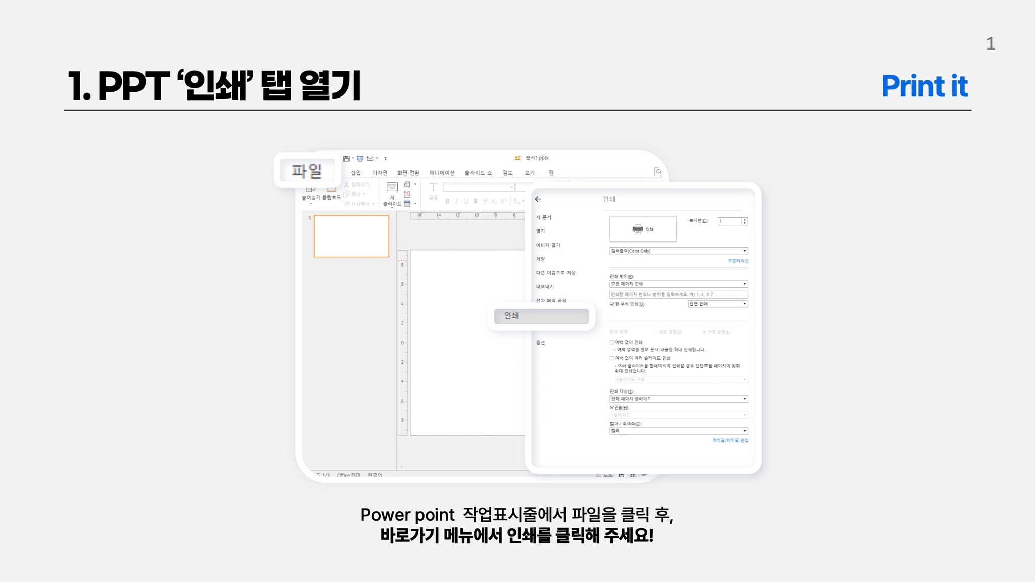Click the Bold B formatting icon
The image size is (1035, 582).
coord(447,201)
